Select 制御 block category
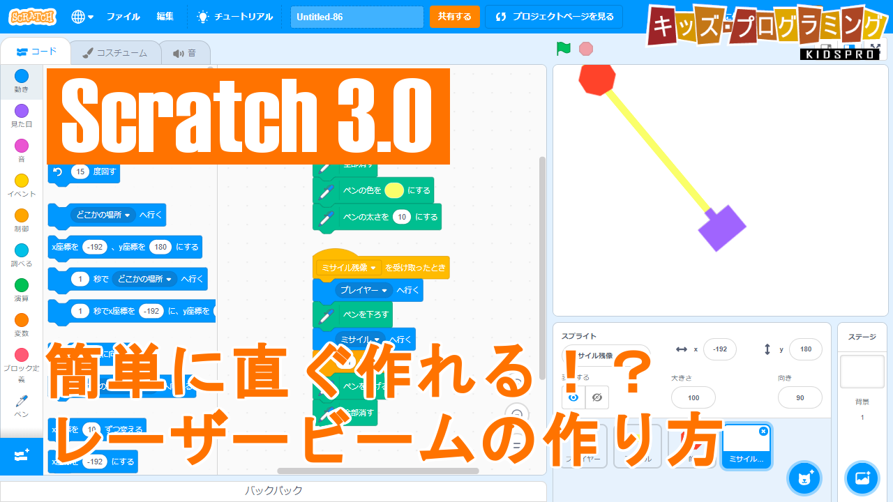This screenshot has width=893, height=502. point(22,220)
